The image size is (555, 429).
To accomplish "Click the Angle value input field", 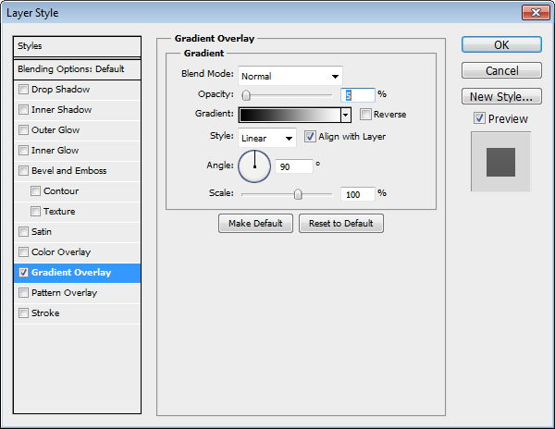I will click(293, 167).
